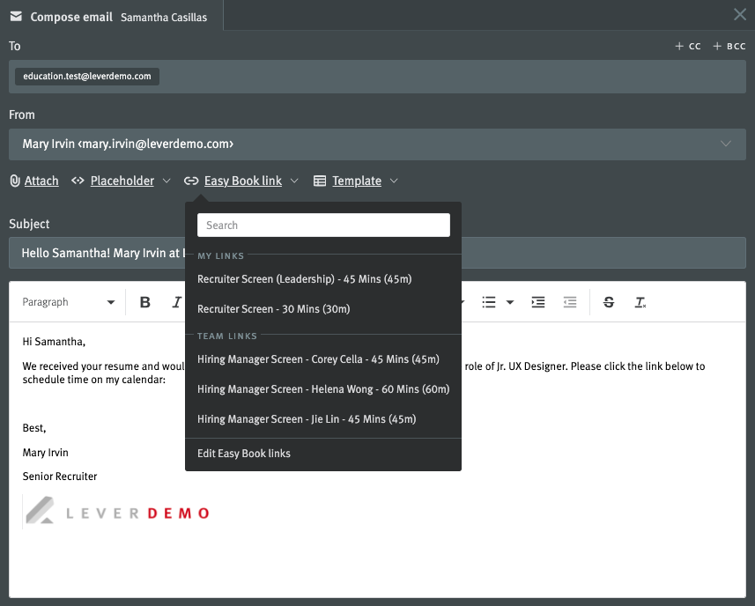The height and width of the screenshot is (606, 755).
Task: Insert a bulleted list
Action: pos(489,302)
